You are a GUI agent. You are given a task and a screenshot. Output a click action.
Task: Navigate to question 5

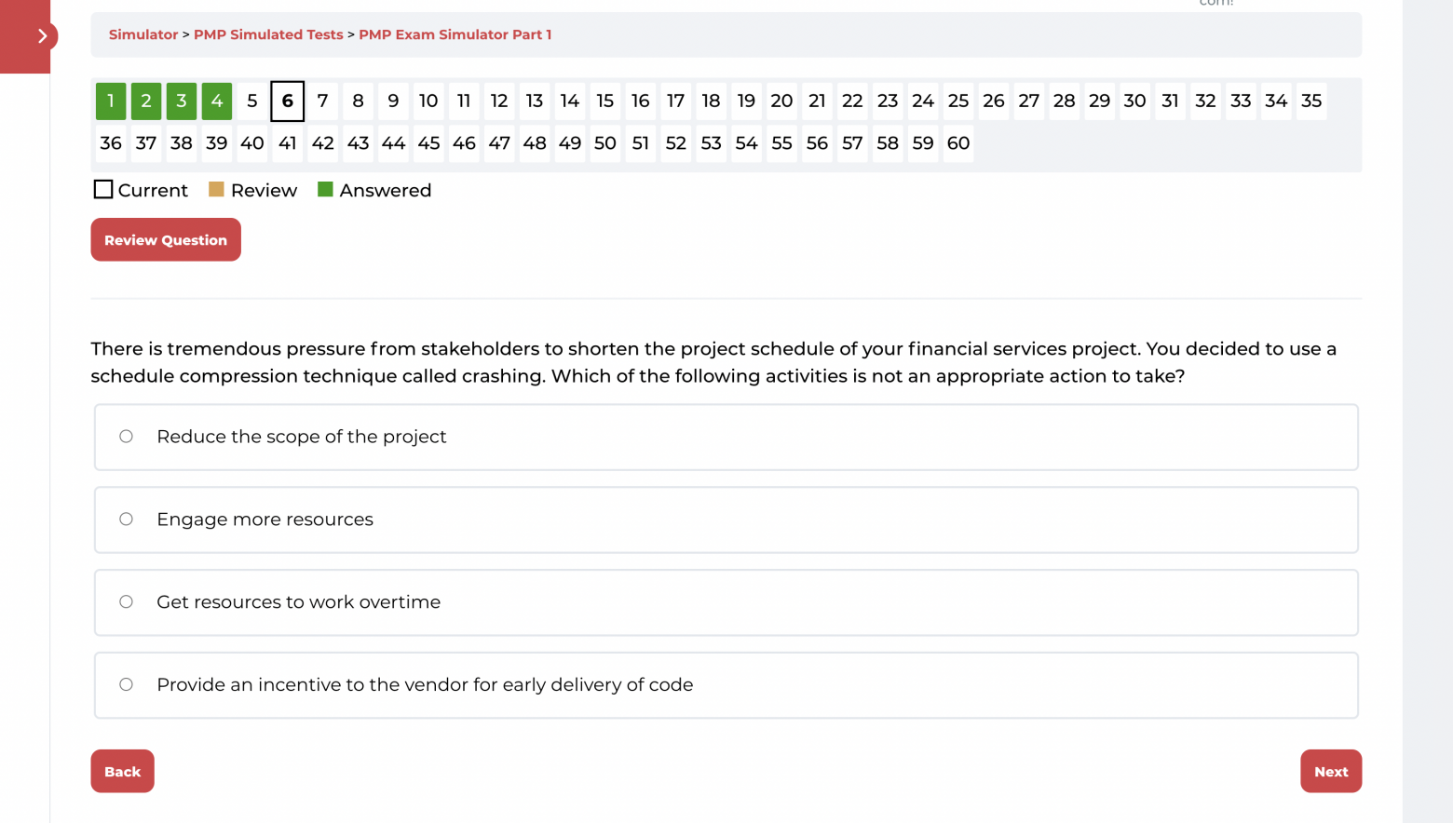(x=252, y=101)
